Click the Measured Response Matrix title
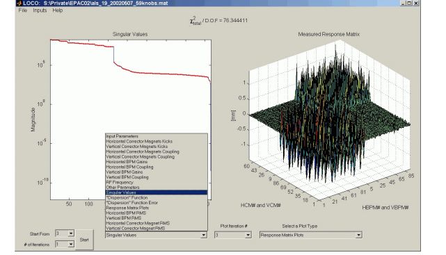Image resolution: width=446 pixels, height=255 pixels. (329, 34)
